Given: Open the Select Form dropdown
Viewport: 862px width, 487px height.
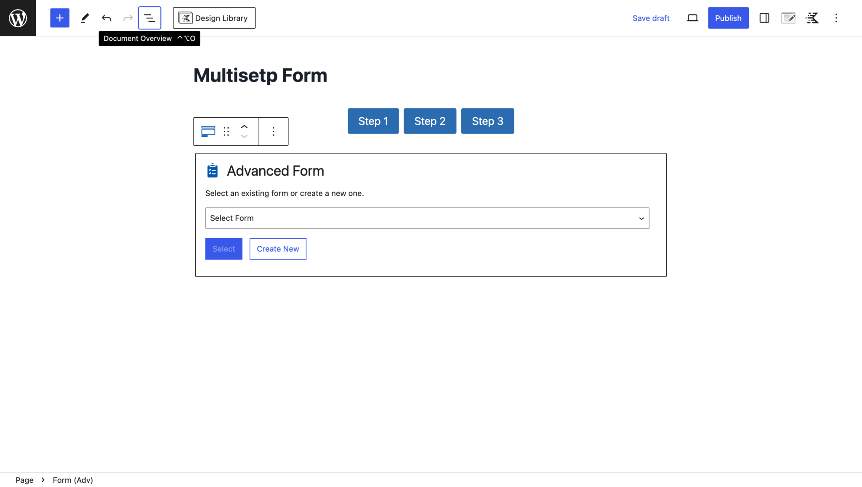Looking at the screenshot, I should 427,218.
